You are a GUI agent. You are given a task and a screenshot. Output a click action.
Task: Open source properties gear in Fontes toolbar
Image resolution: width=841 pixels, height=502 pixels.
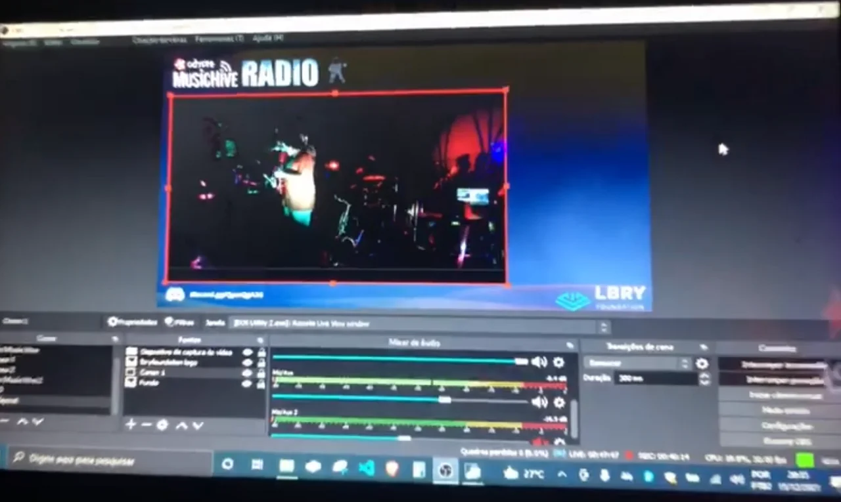pos(162,425)
